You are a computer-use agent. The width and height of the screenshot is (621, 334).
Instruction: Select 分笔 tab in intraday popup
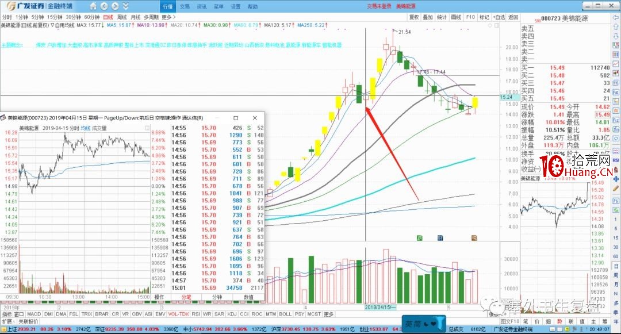pyautogui.click(x=186, y=297)
